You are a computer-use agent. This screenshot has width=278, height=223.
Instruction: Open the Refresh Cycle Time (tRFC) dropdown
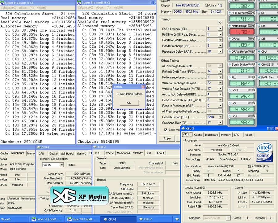pyautogui.click(x=220, y=72)
